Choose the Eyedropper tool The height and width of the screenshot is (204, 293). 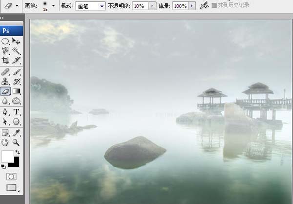tap(16, 133)
